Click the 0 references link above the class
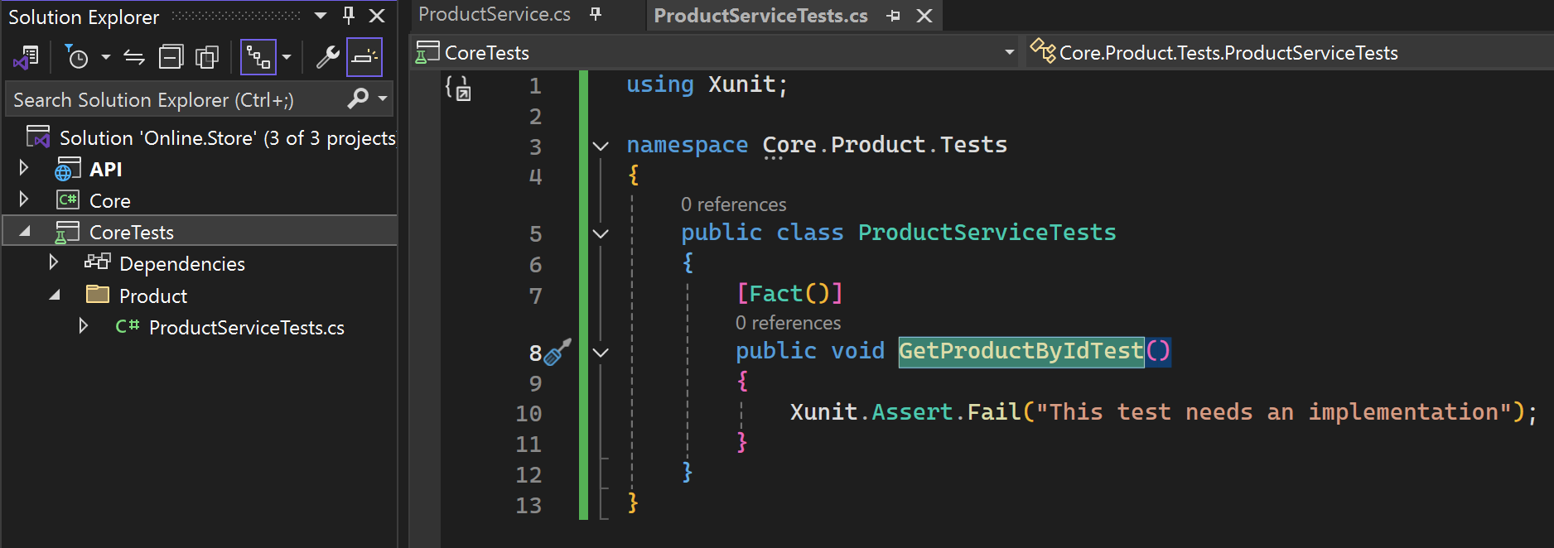Viewport: 1554px width, 548px height. 733,204
